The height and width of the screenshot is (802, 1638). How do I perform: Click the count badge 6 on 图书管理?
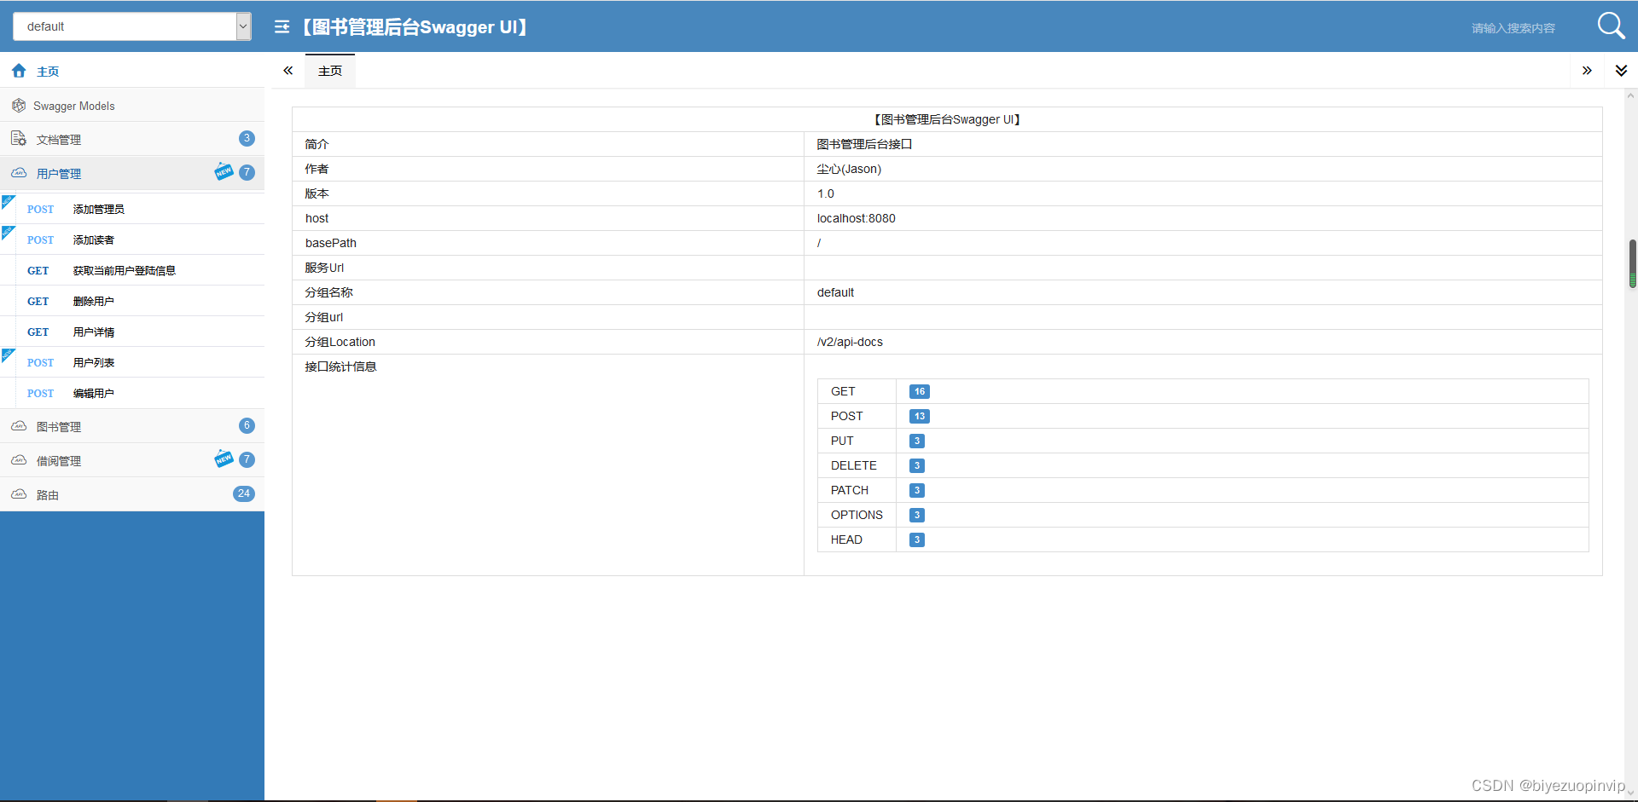tap(247, 425)
